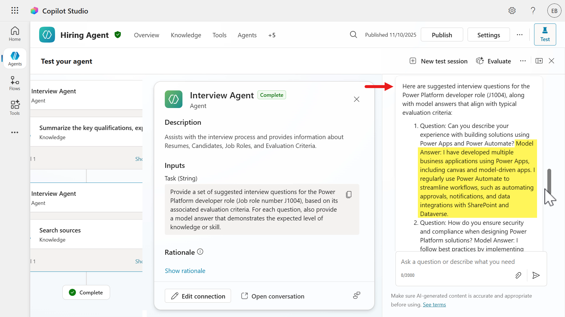Expand the +5 more tabs menu

pos(272,35)
